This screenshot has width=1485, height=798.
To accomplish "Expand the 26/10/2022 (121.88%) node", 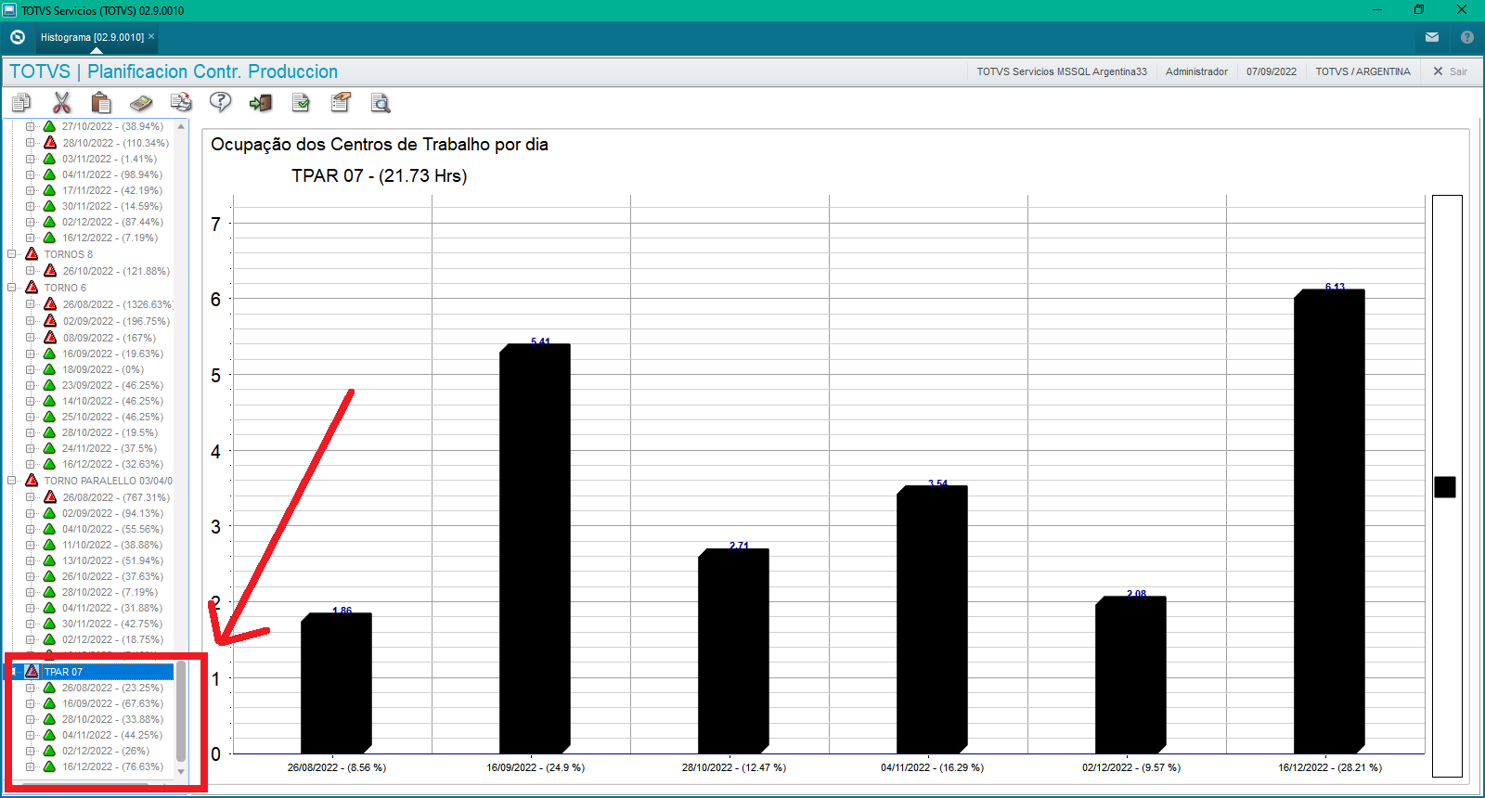I will [x=31, y=270].
